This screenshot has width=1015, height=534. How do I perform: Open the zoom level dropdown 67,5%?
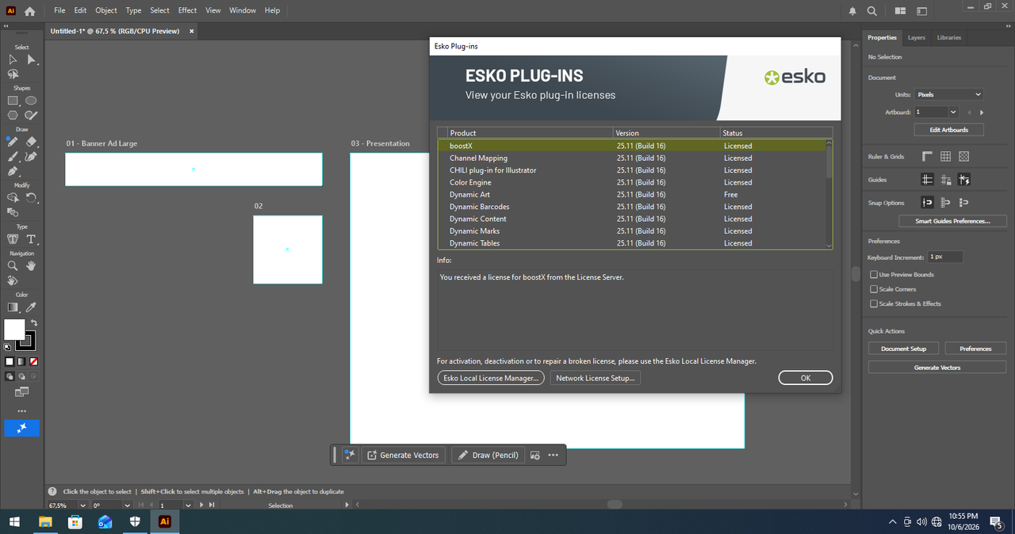[82, 505]
